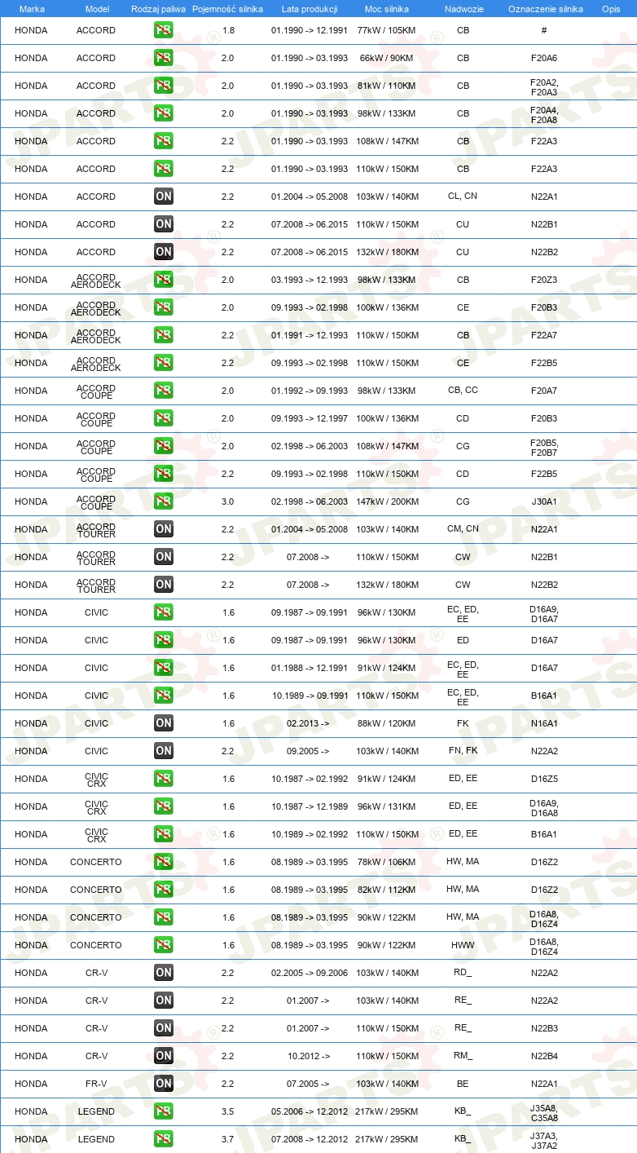The image size is (637, 1153).
Task: Click the petrol icon in the Accord 1.8 row
Action: pos(164,30)
